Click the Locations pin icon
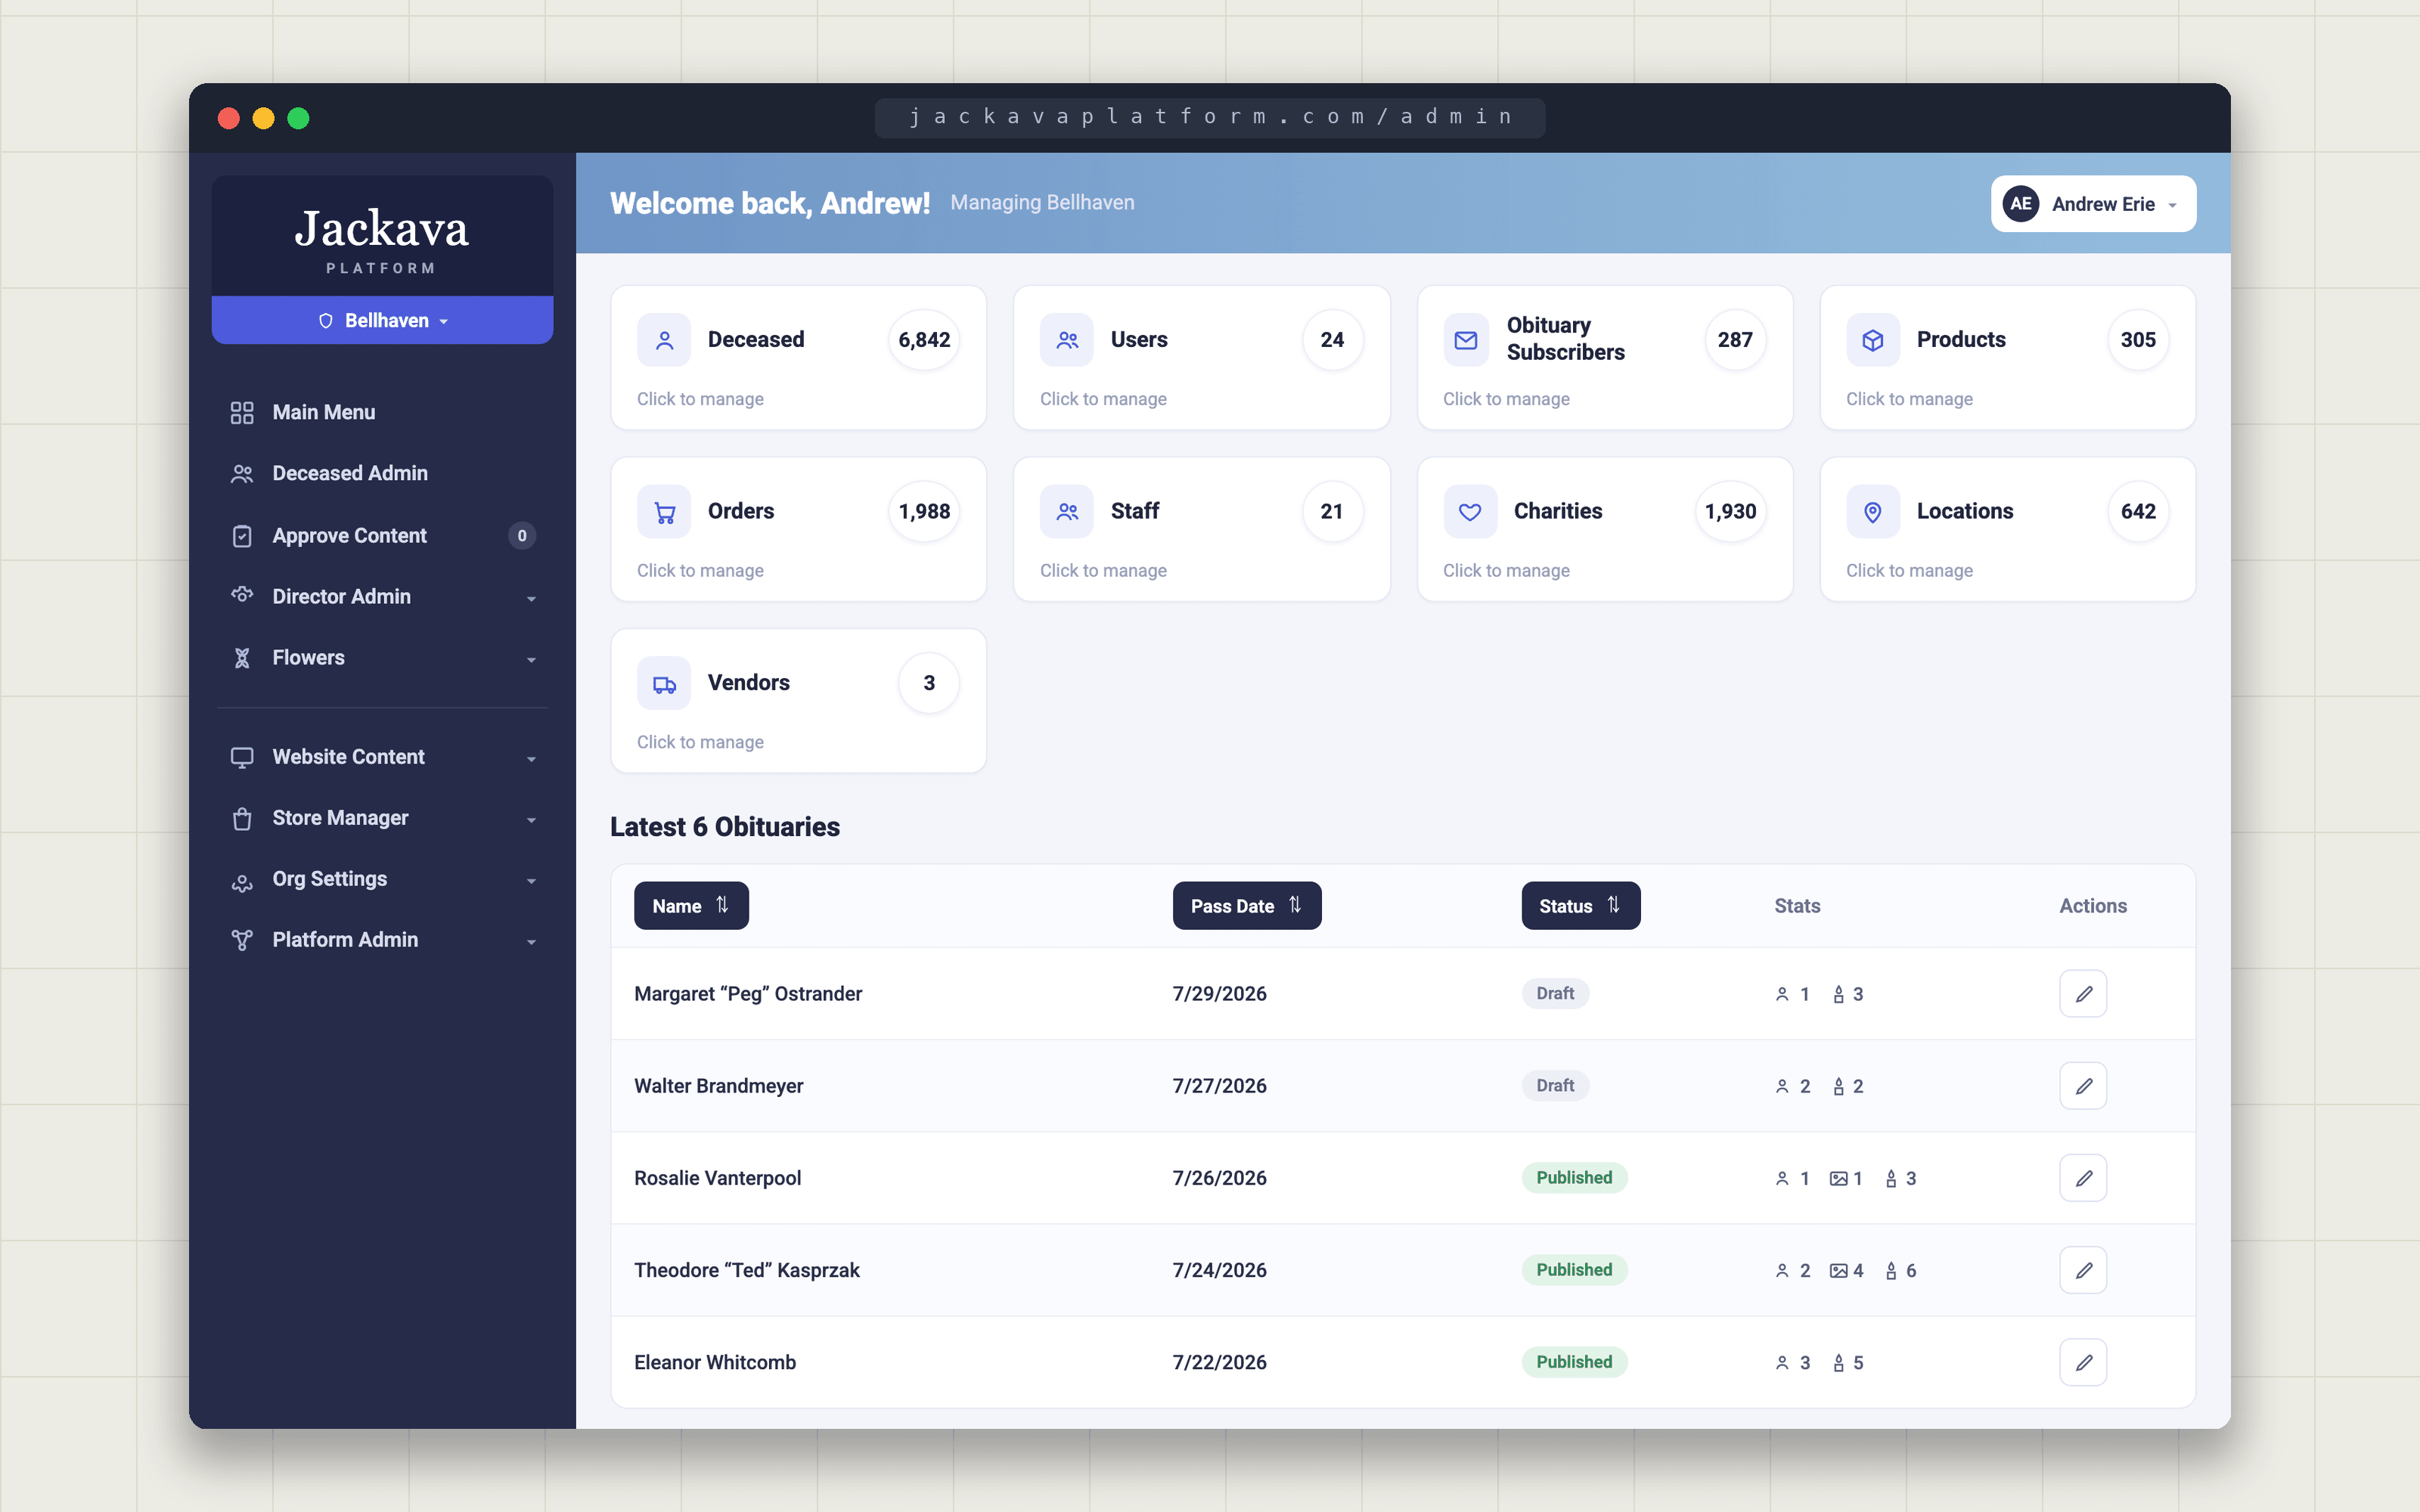Viewport: 2420px width, 1512px height. (1873, 512)
